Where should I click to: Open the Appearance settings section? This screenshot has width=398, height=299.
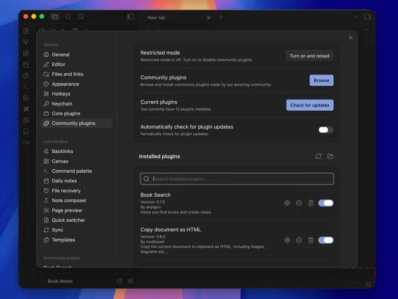click(x=65, y=84)
